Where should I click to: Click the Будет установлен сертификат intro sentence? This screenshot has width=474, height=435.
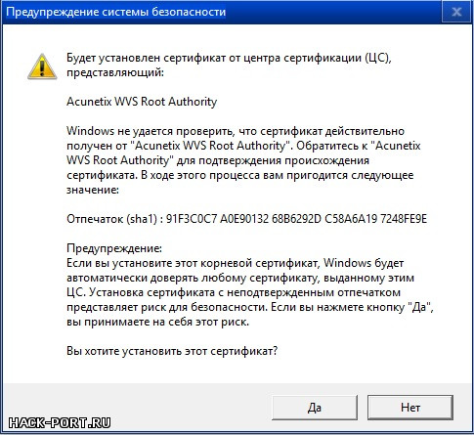(x=229, y=65)
